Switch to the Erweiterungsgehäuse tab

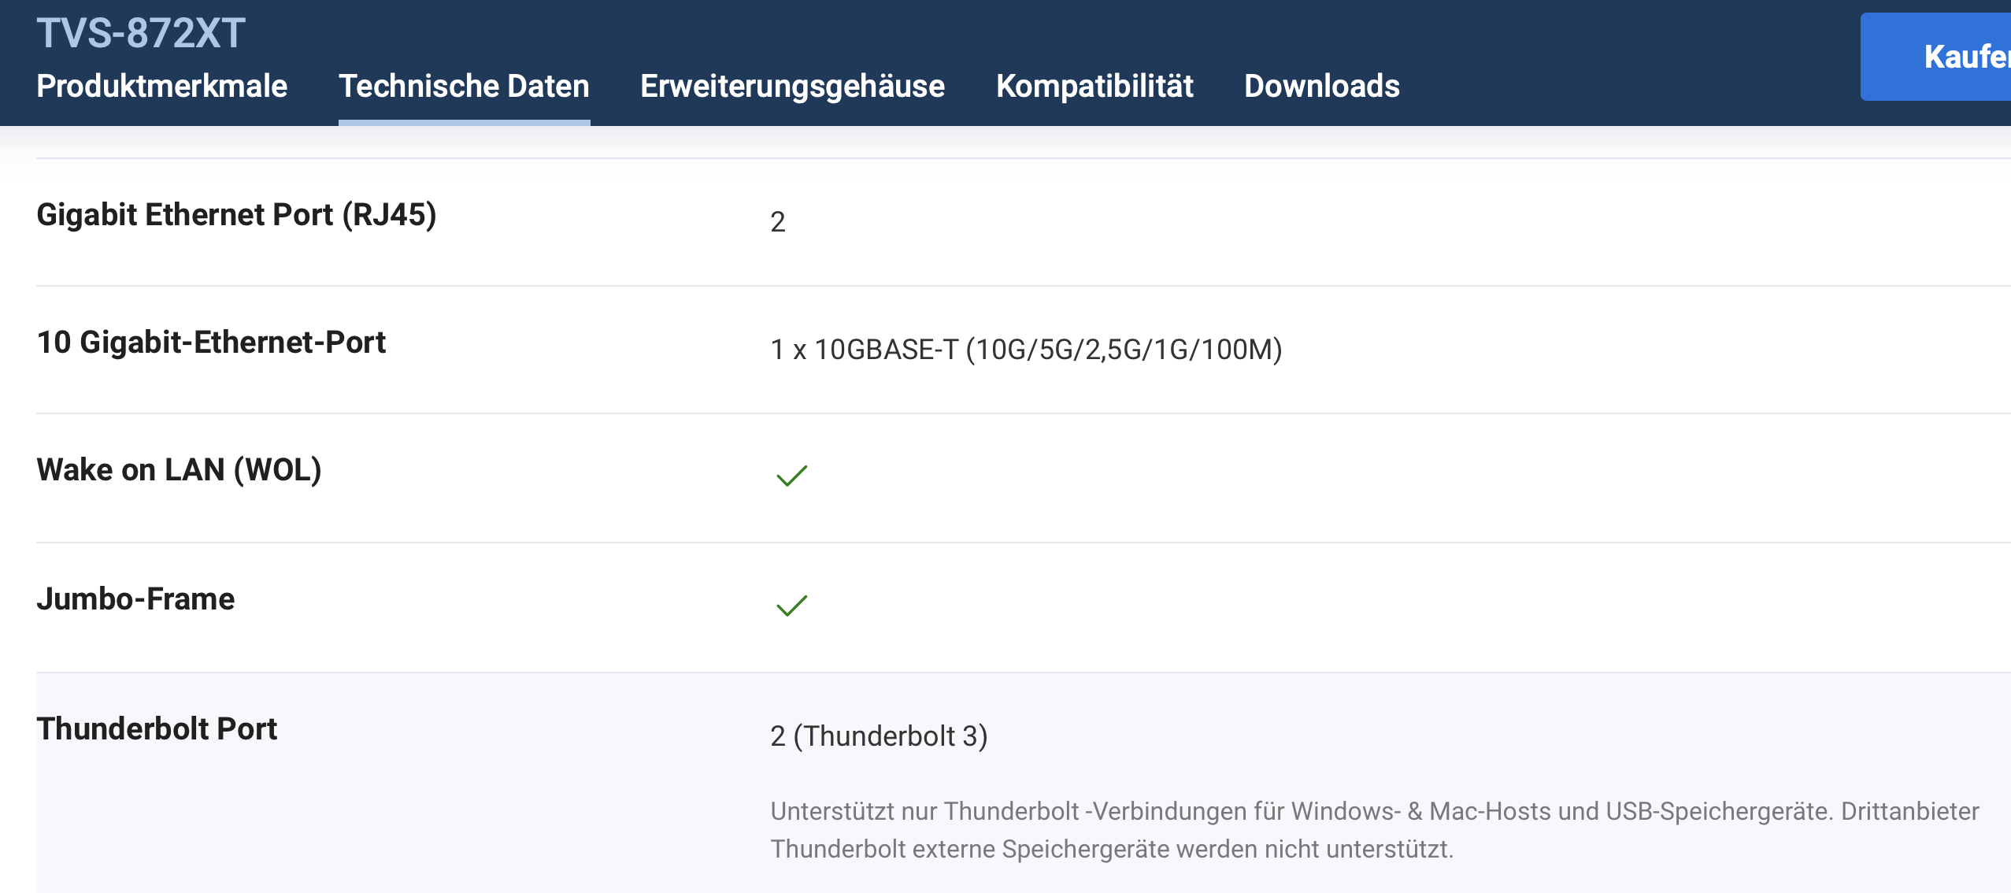pyautogui.click(x=792, y=86)
